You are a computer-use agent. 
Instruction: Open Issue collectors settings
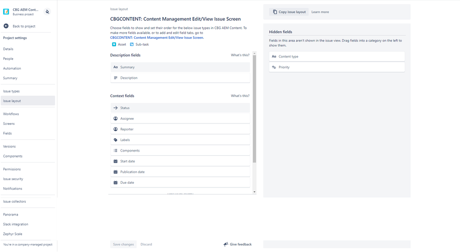click(x=14, y=201)
